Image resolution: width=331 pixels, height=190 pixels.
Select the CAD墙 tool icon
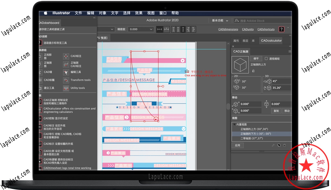40,72
